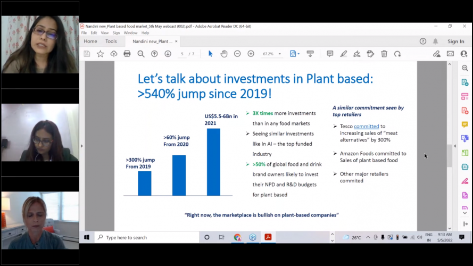Open Chrome from the taskbar
The height and width of the screenshot is (266, 473).
click(237, 237)
